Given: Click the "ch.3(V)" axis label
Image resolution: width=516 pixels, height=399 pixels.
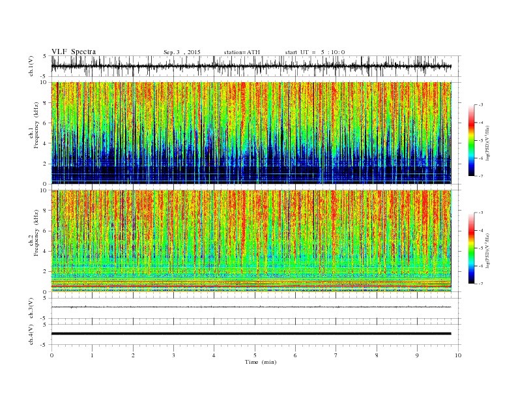Looking at the screenshot, I should 31,308.
